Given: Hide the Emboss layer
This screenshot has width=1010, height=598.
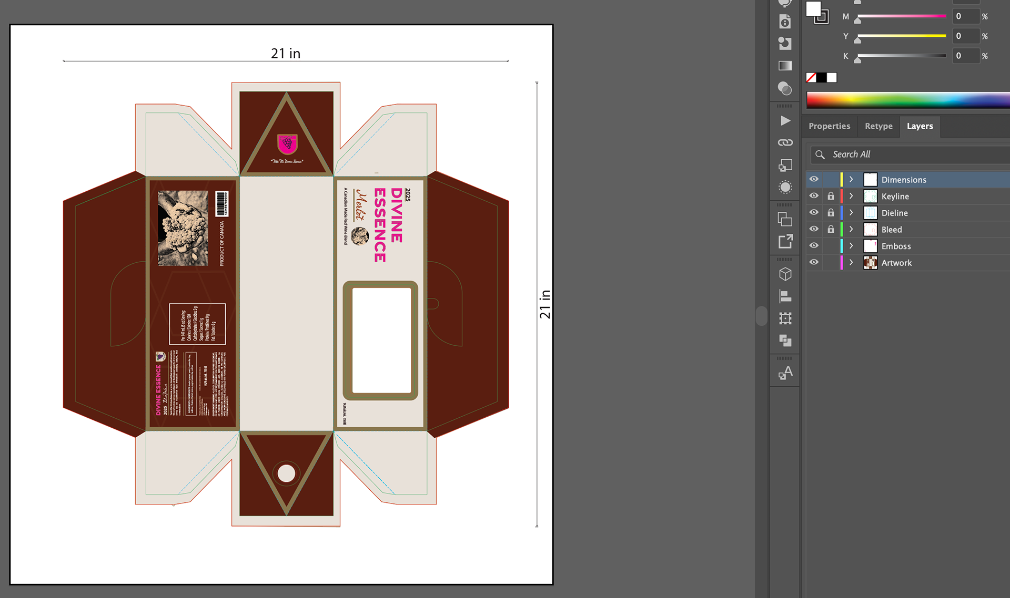Looking at the screenshot, I should pyautogui.click(x=814, y=246).
